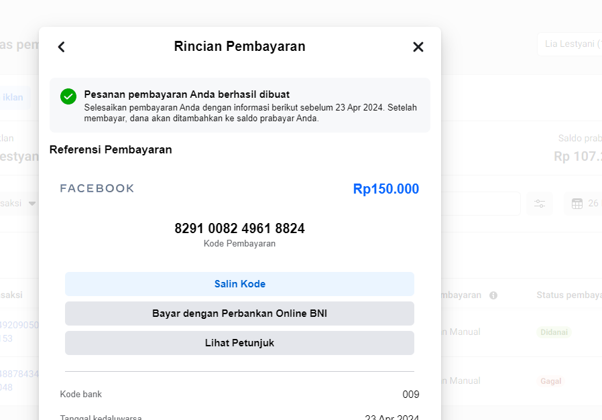Open the first transaction ID link
The width and height of the screenshot is (602, 420).
click(x=19, y=332)
